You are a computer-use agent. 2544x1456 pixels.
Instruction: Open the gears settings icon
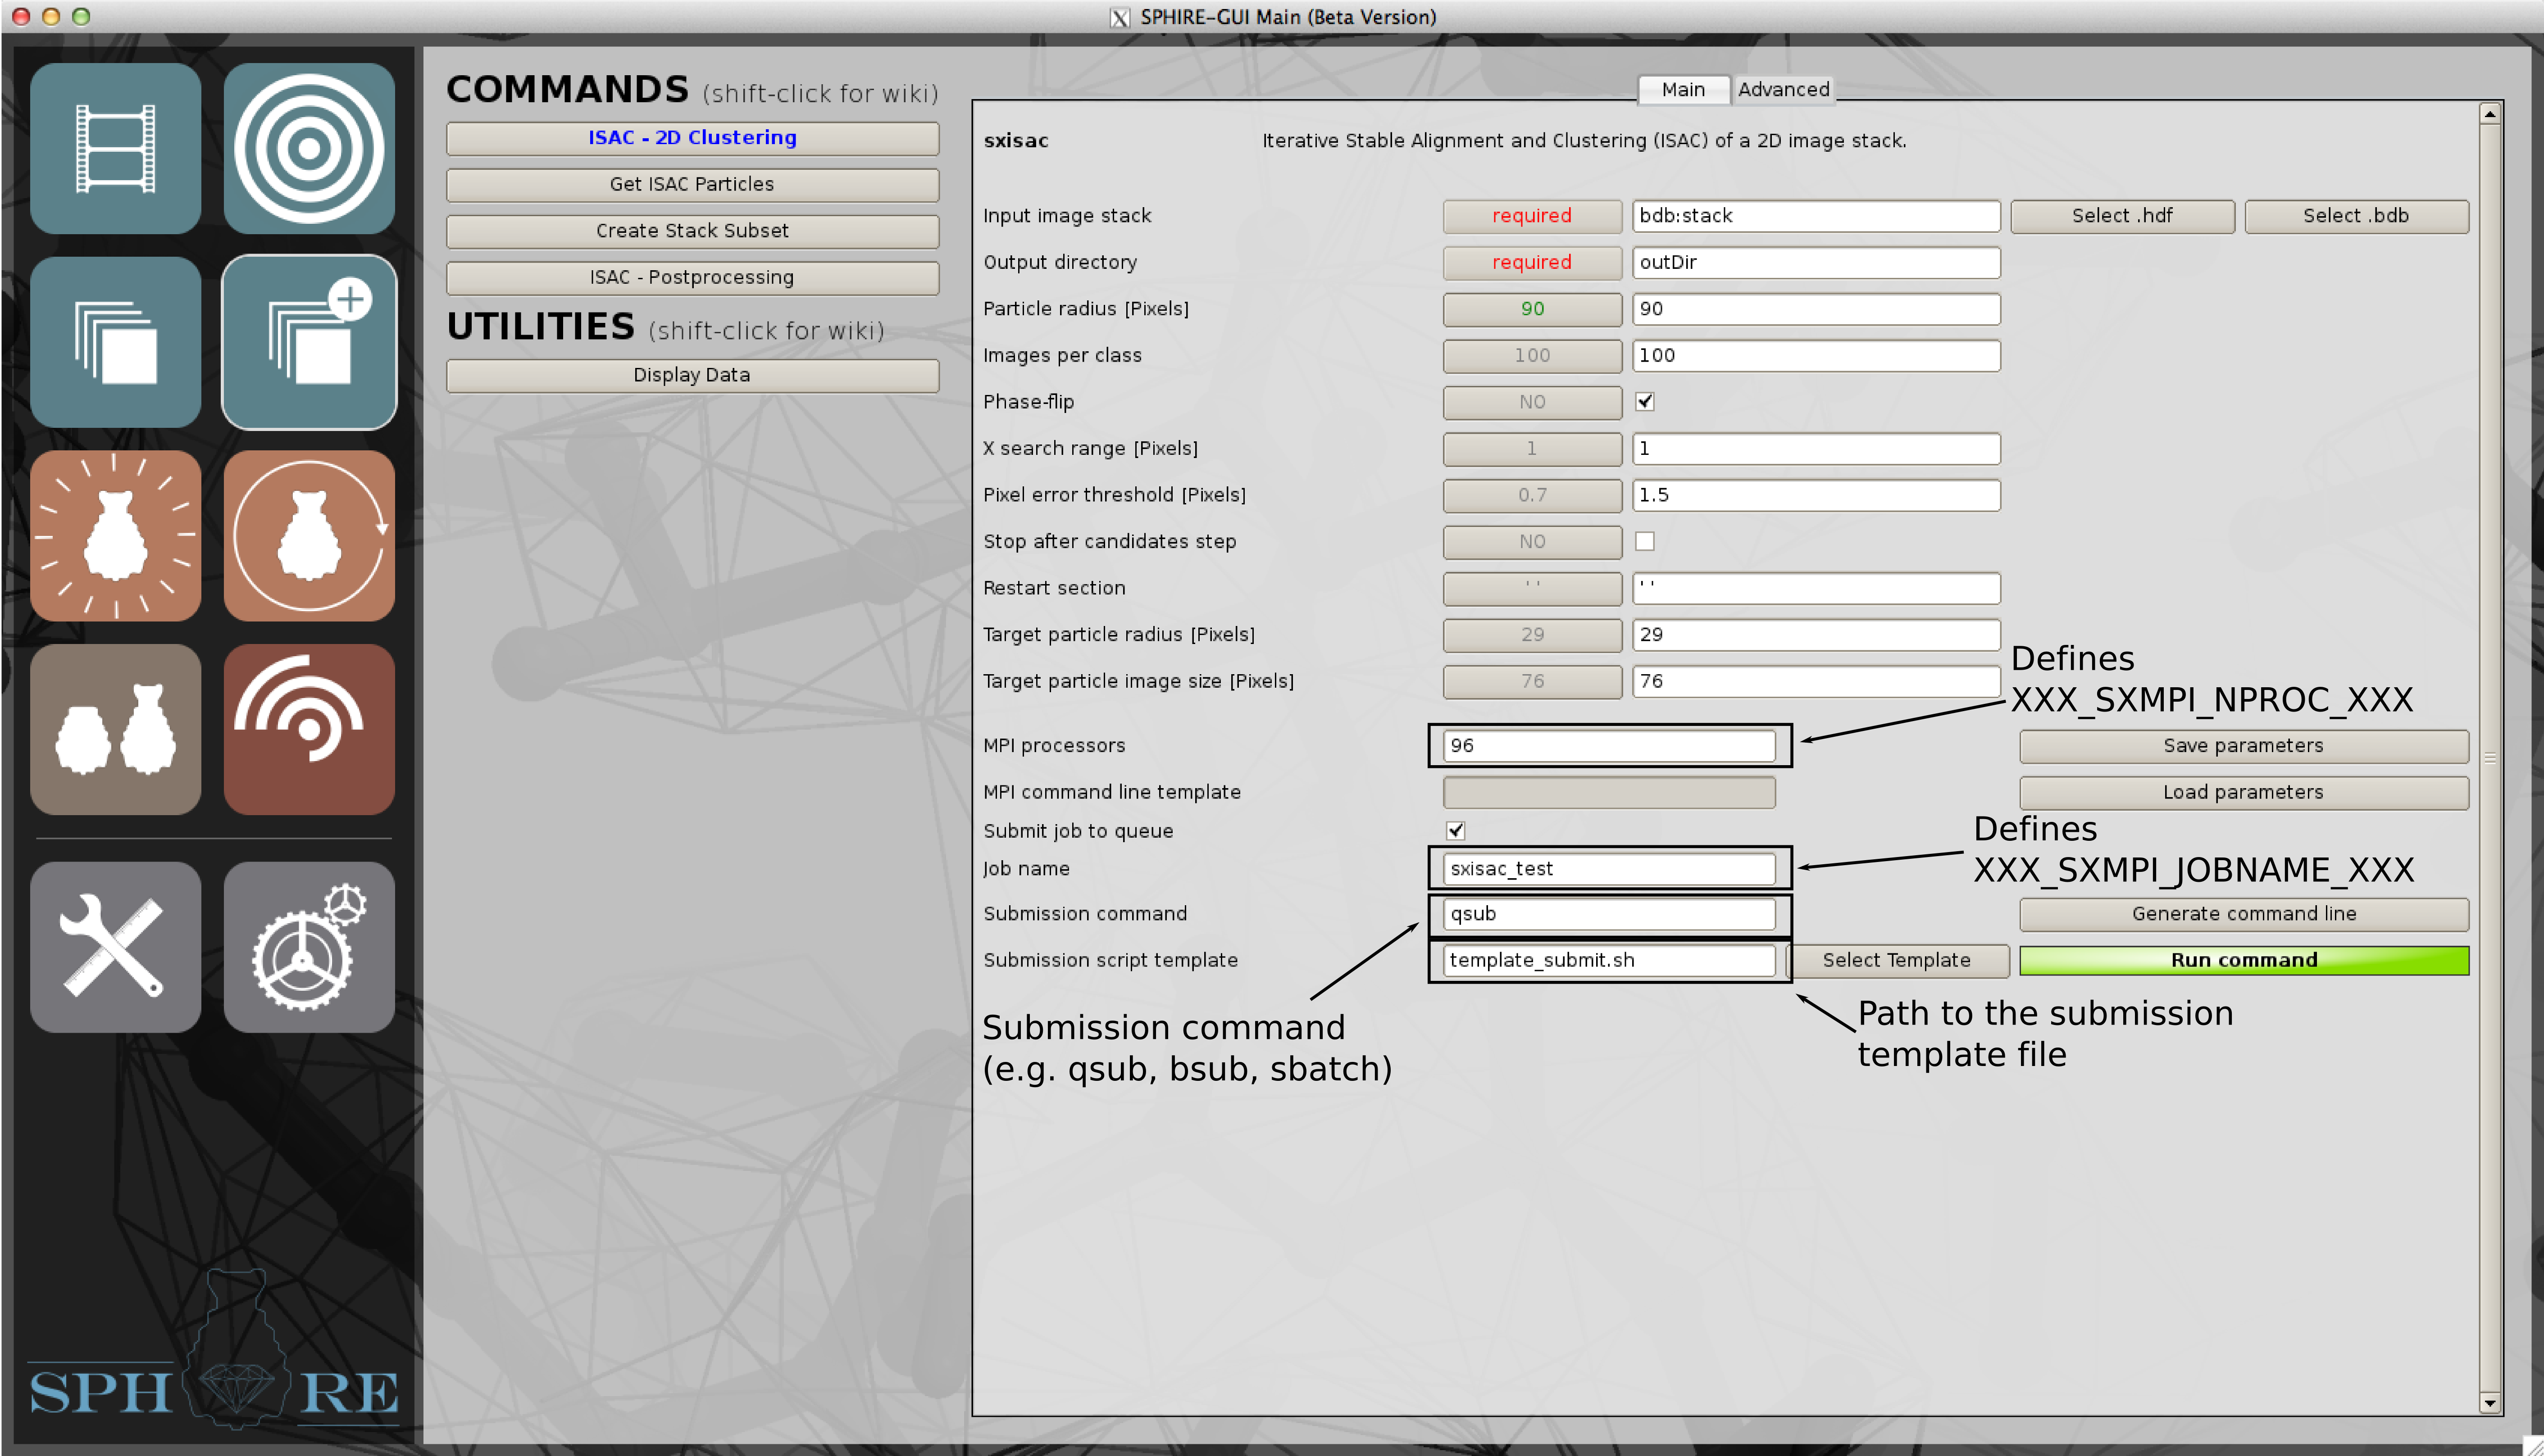click(309, 947)
